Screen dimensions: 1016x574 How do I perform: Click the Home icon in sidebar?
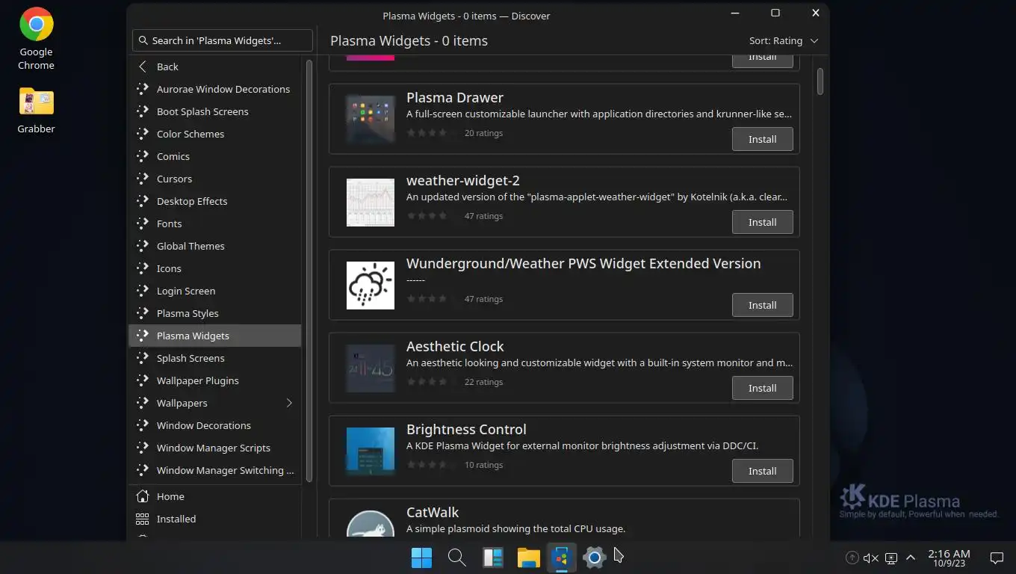tap(143, 496)
